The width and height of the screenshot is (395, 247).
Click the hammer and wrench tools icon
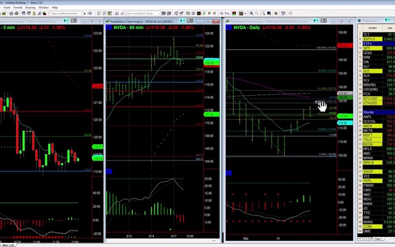[x=276, y=14]
